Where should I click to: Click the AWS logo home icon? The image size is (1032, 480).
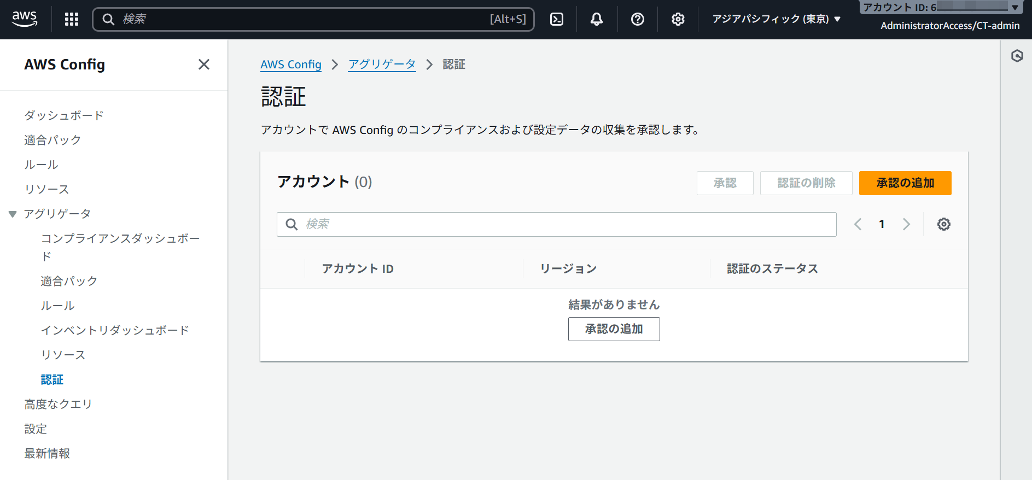(x=25, y=19)
